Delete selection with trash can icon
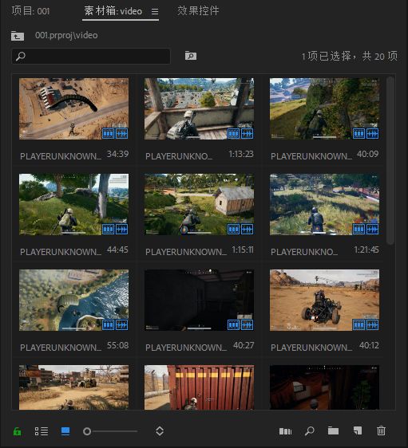 coord(381,430)
